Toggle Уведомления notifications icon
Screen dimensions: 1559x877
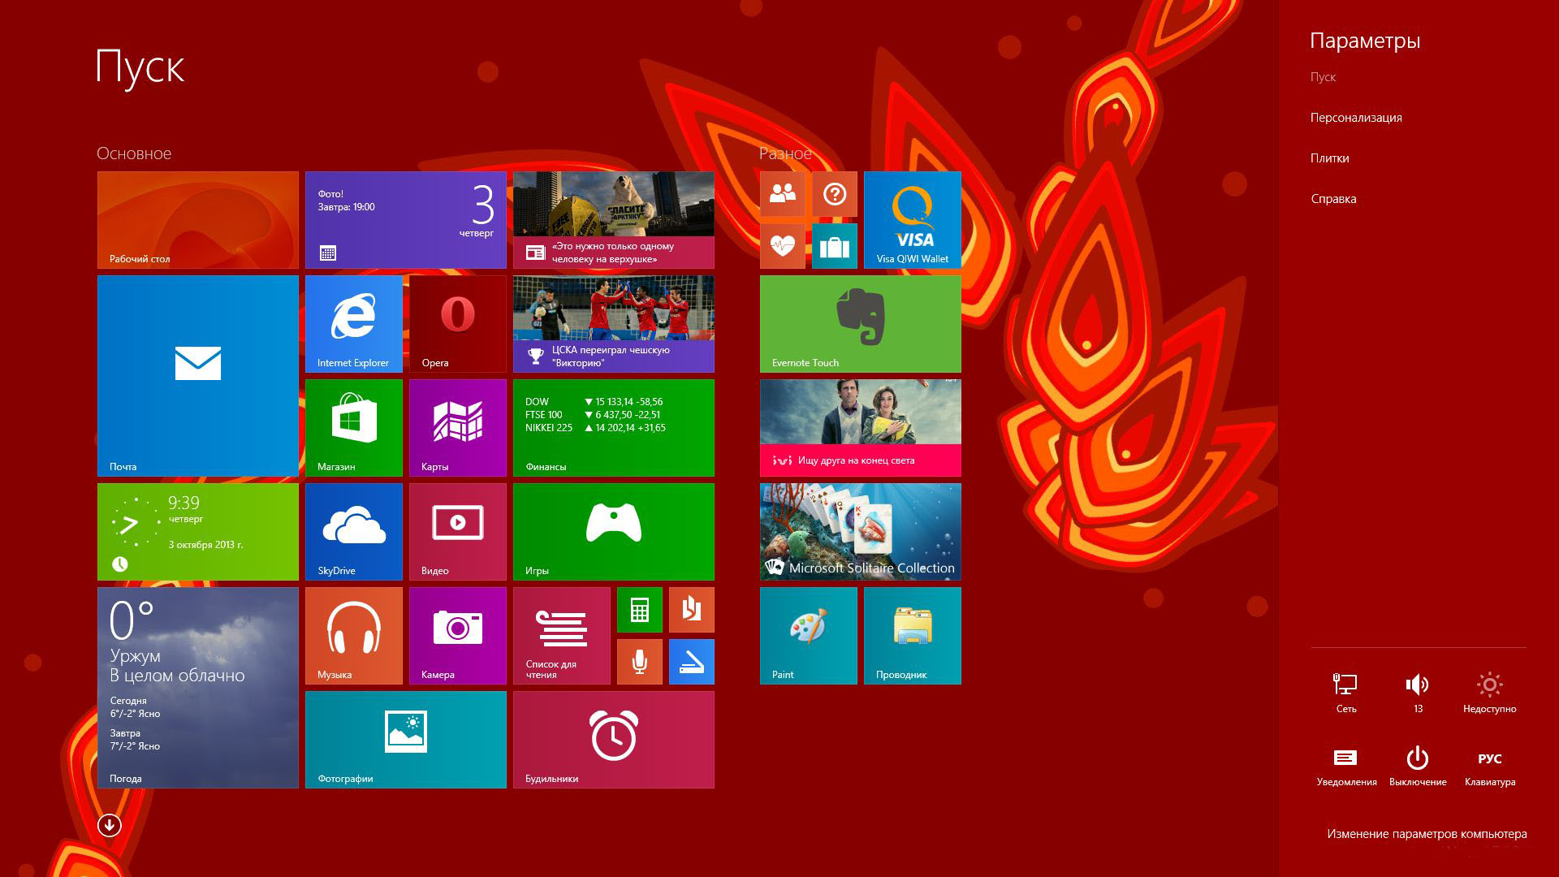coord(1345,765)
